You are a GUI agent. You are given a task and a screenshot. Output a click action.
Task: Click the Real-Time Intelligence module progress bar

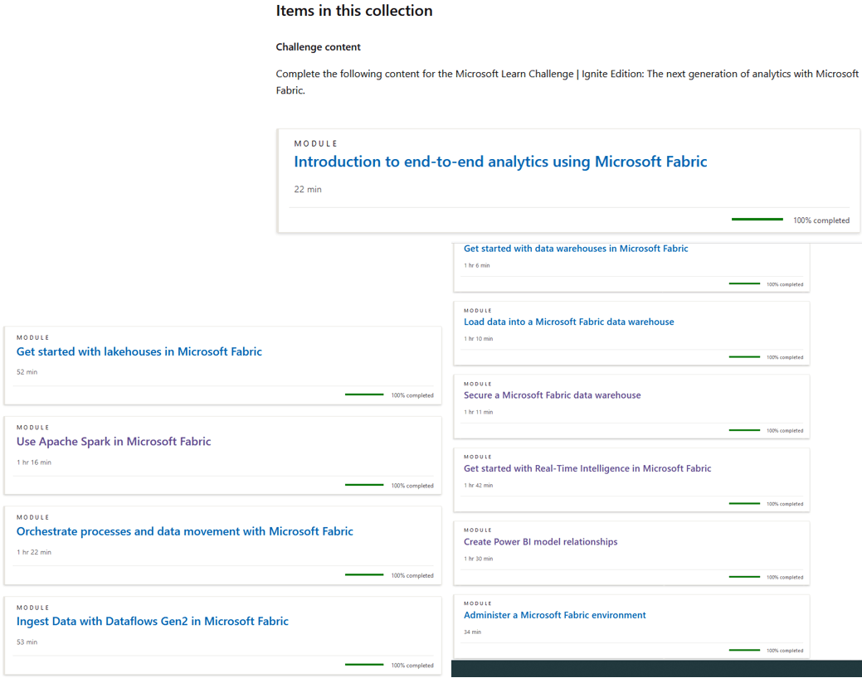(x=744, y=503)
